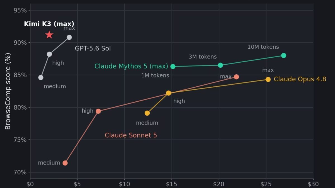Select the GPT-5.6 Sol high data point
Screen dimensions: 335x188
[x=49, y=54]
